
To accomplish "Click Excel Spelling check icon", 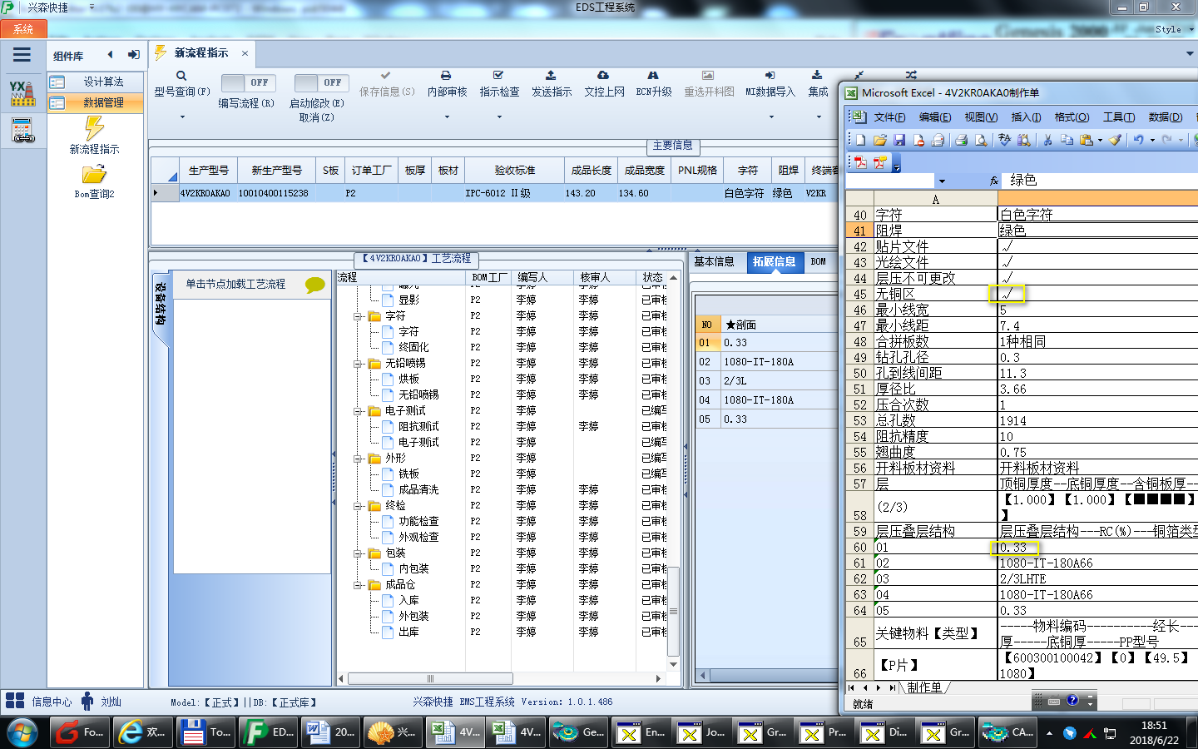I will click(x=1004, y=140).
